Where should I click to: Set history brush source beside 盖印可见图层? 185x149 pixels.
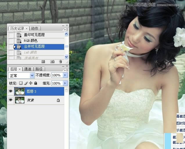pyautogui.click(x=11, y=35)
